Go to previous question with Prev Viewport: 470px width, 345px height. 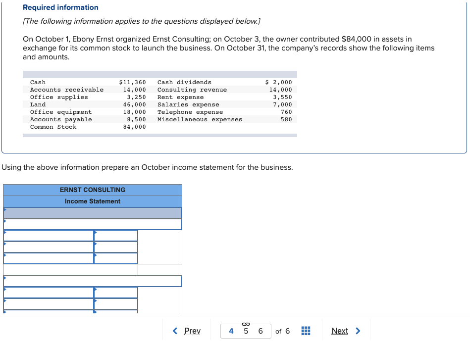[193, 331]
